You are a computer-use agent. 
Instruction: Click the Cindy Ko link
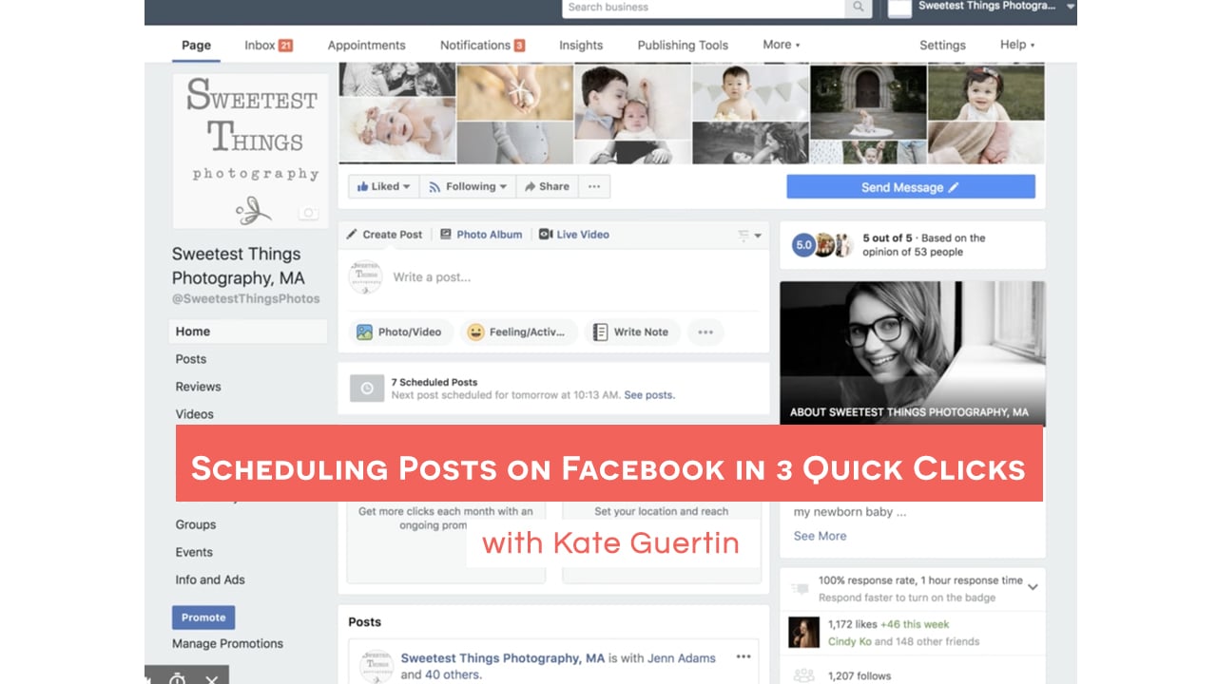[x=849, y=641]
